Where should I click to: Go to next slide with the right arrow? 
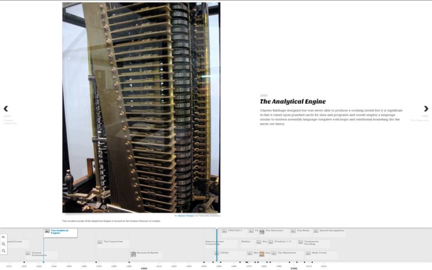pos(426,109)
